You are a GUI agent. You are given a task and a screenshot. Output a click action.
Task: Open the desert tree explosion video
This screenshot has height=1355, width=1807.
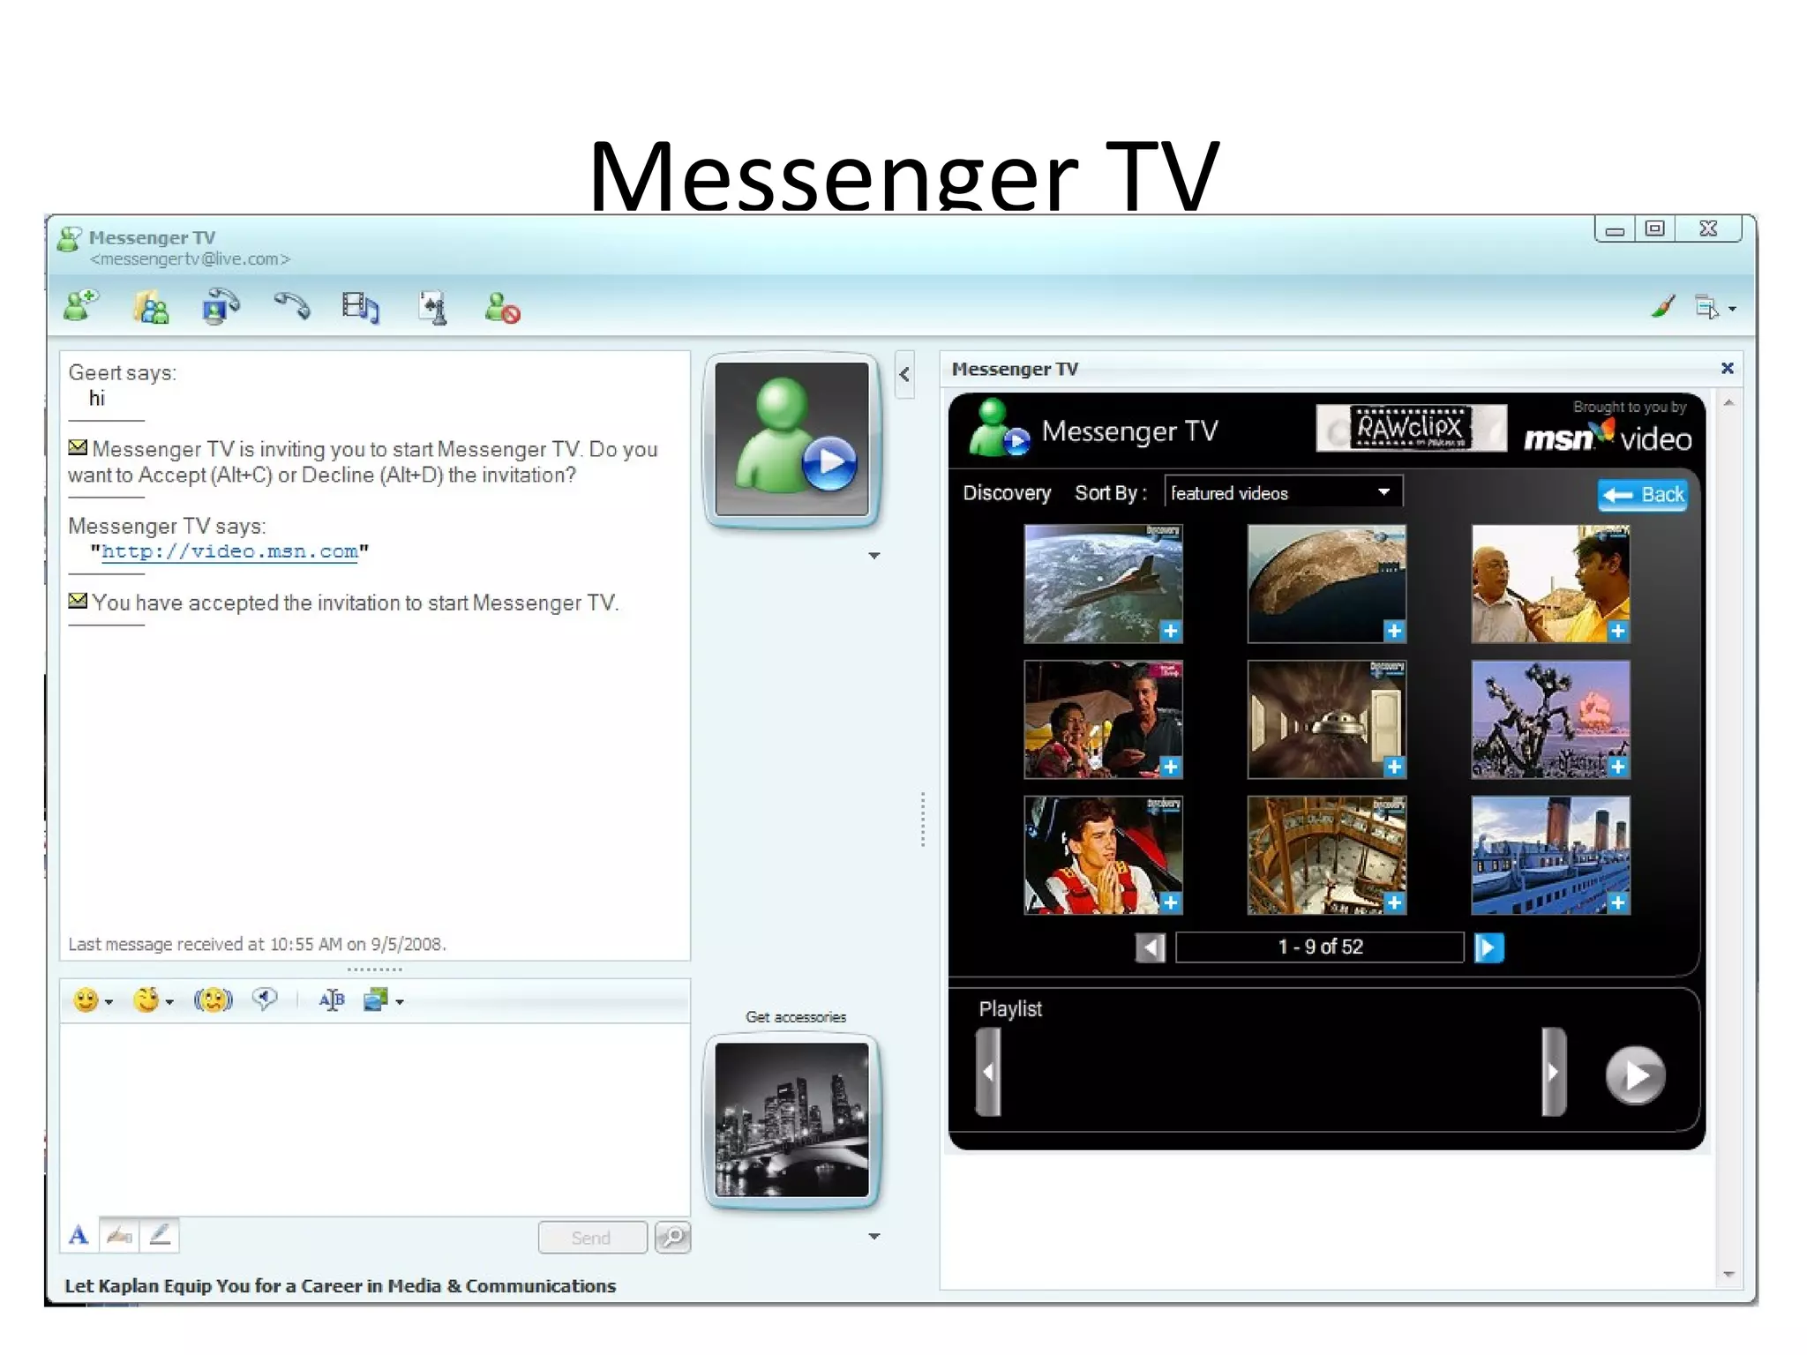point(1550,720)
